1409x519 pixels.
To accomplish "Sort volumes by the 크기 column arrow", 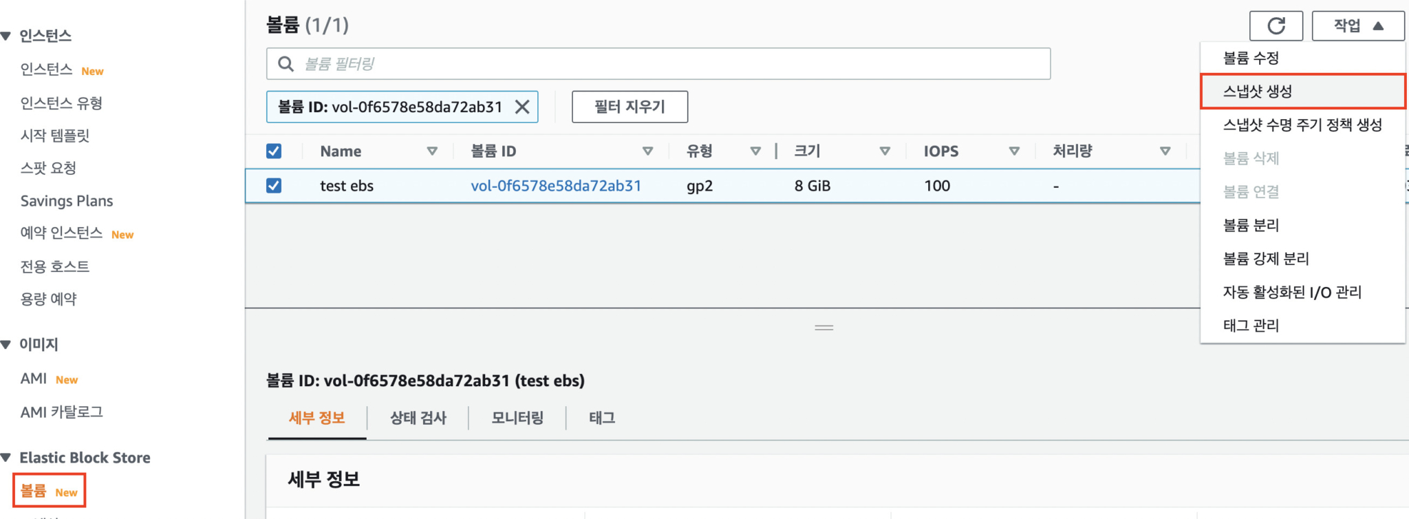I will coord(885,151).
